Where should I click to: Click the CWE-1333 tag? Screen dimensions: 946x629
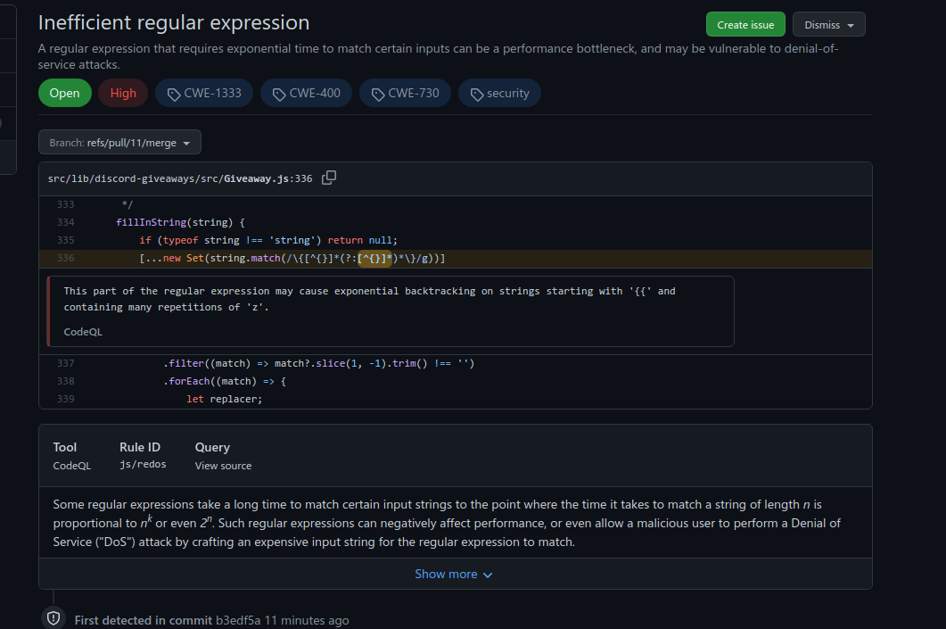point(203,93)
